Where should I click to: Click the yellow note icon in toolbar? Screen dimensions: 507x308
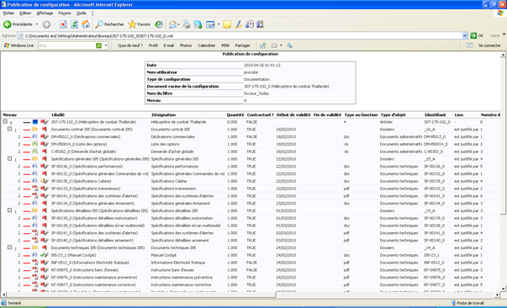click(227, 24)
